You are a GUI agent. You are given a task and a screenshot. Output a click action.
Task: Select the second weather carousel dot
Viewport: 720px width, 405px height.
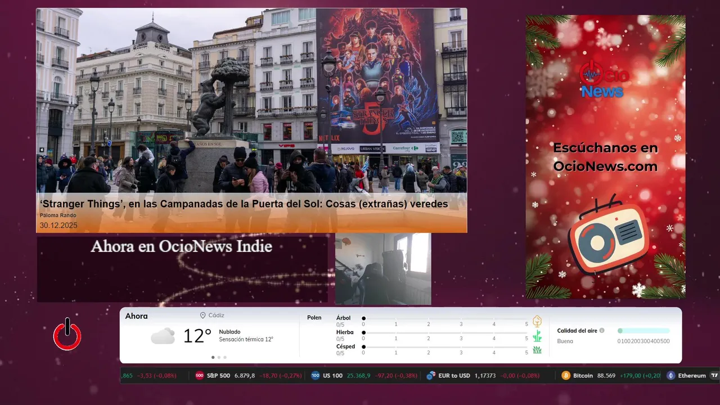tap(219, 357)
